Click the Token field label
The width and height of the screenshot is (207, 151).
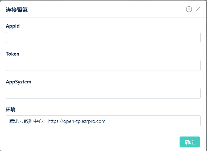(13, 54)
